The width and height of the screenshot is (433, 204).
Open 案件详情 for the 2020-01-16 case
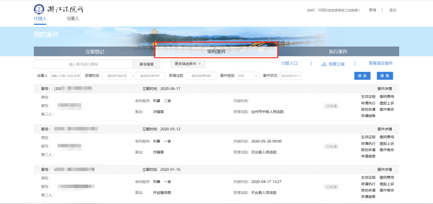click(384, 169)
